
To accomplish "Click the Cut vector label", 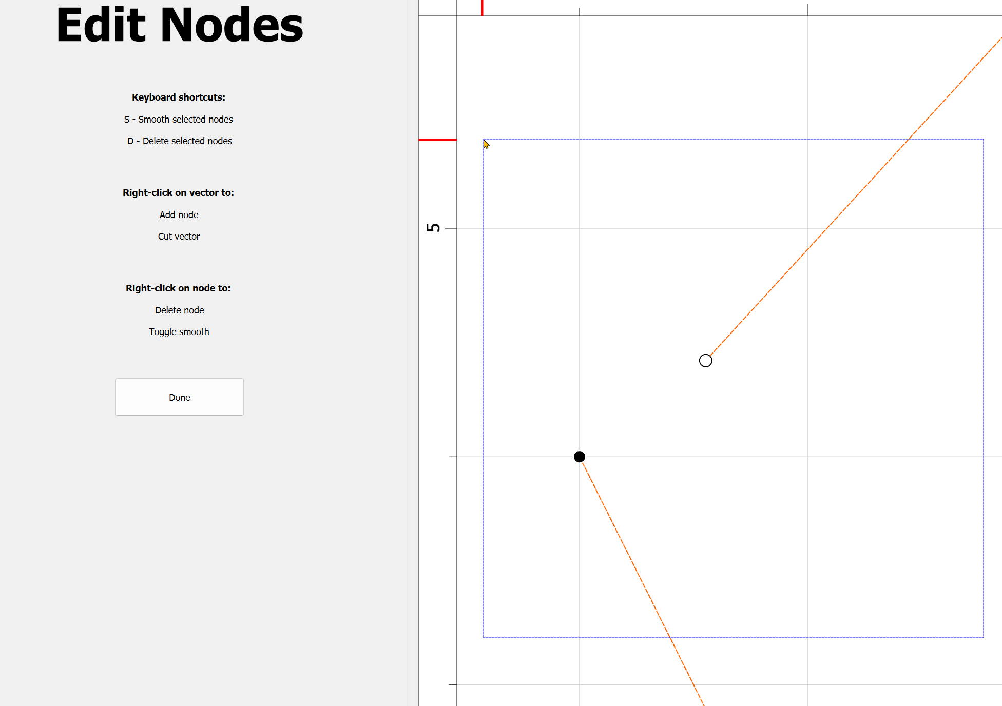I will point(179,237).
